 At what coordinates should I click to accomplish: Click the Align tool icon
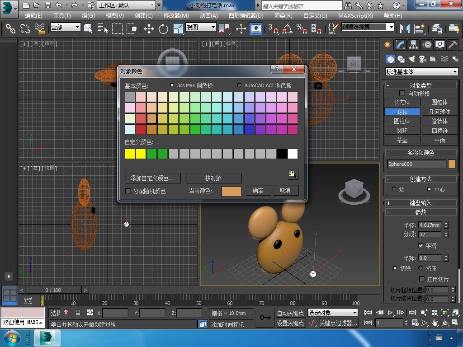tap(419, 28)
